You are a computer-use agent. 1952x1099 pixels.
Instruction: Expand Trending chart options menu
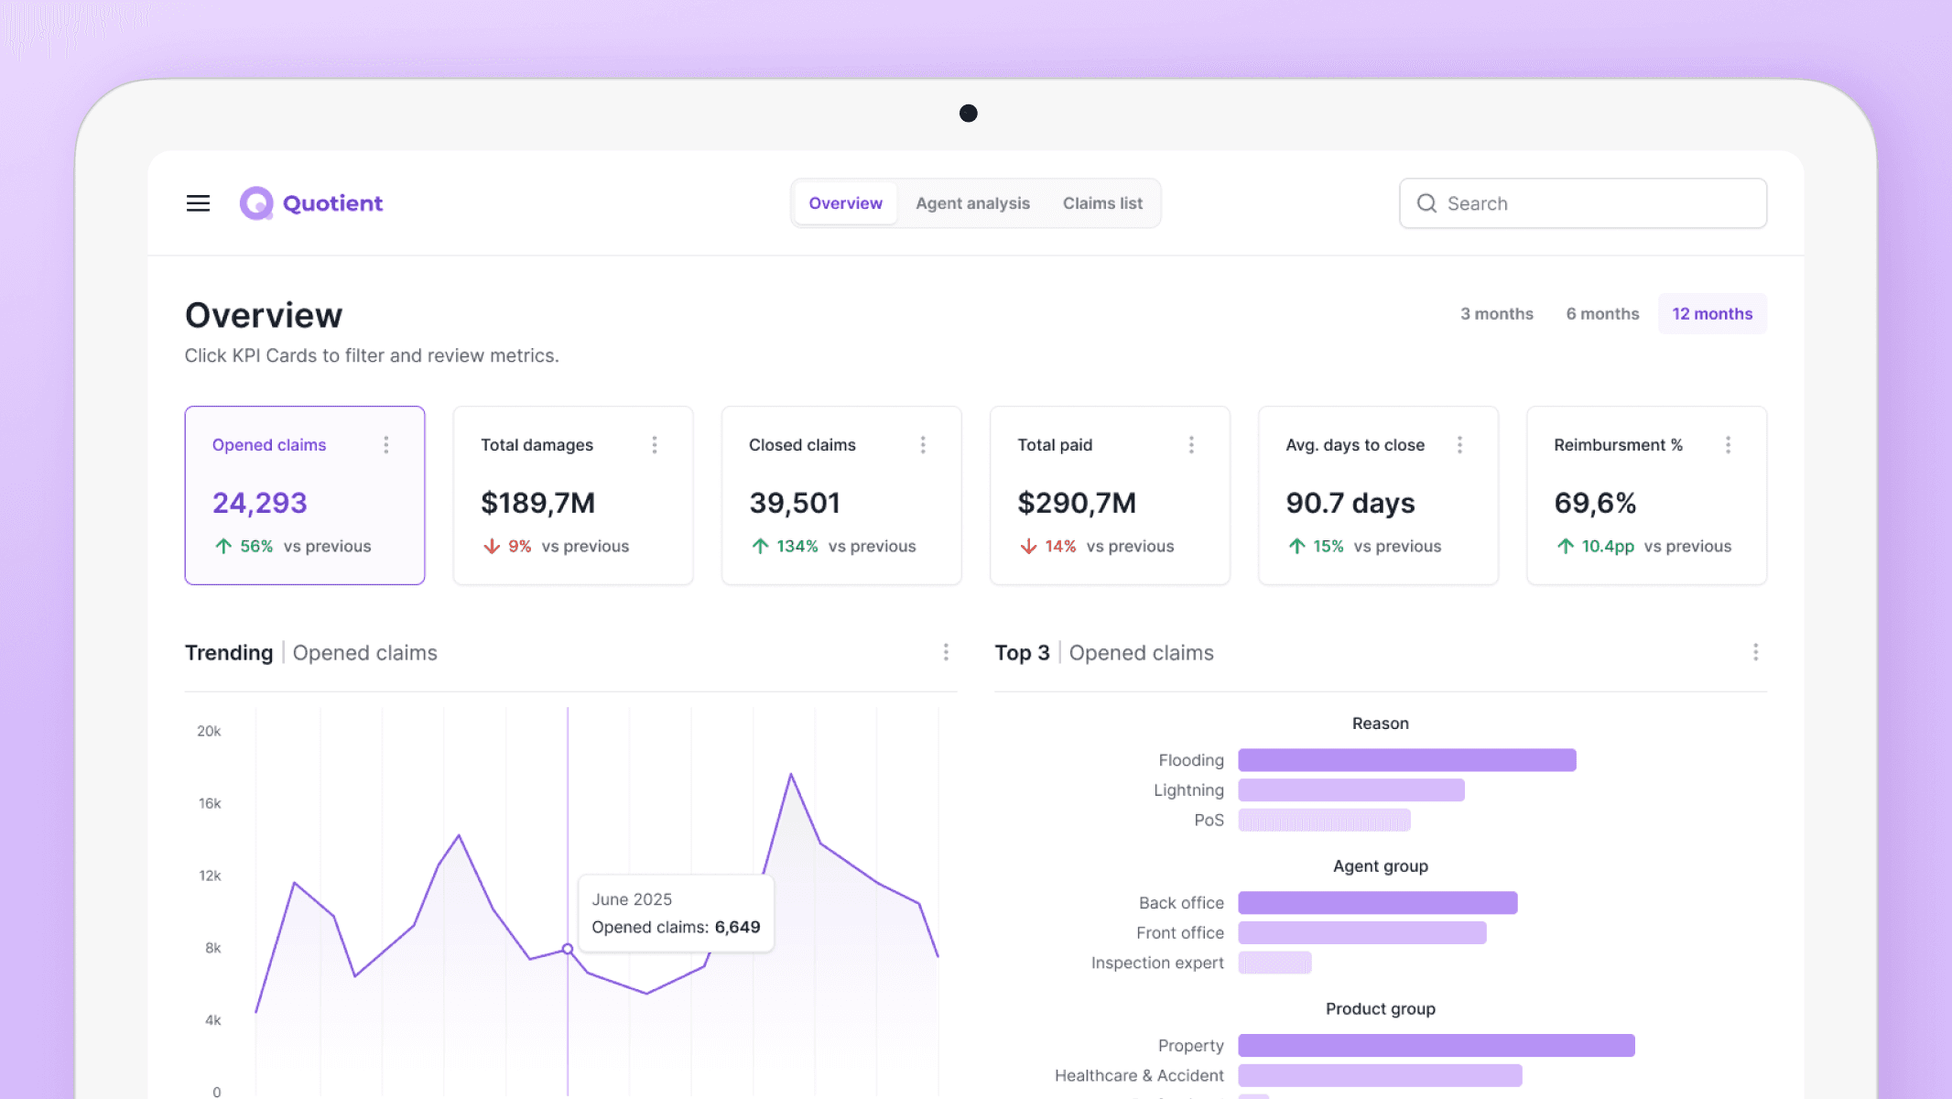tap(946, 652)
